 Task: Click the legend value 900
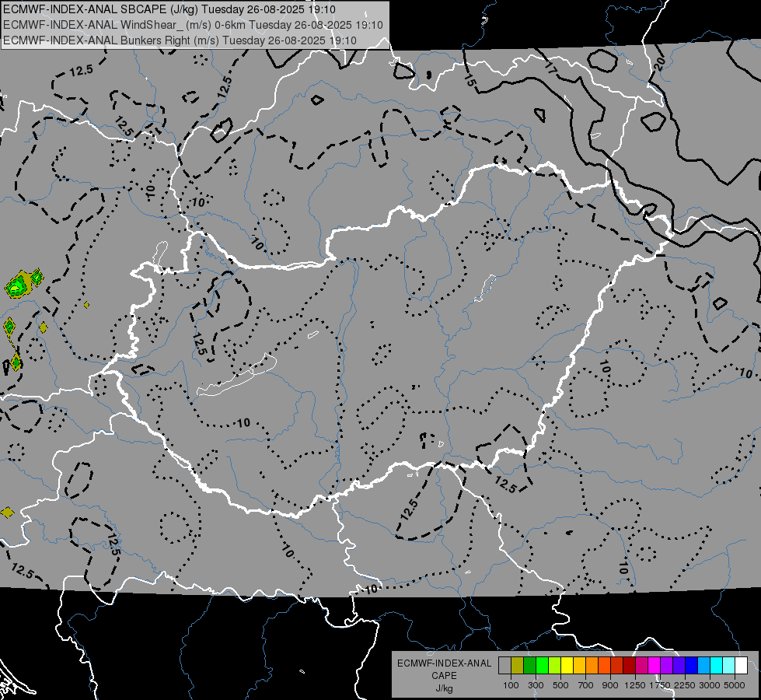pyautogui.click(x=610, y=685)
